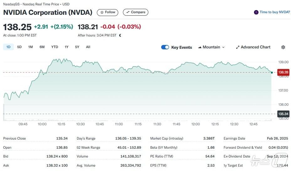Select the 1D time range tab
Screen dimensions: 291x171
pyautogui.click(x=8, y=47)
